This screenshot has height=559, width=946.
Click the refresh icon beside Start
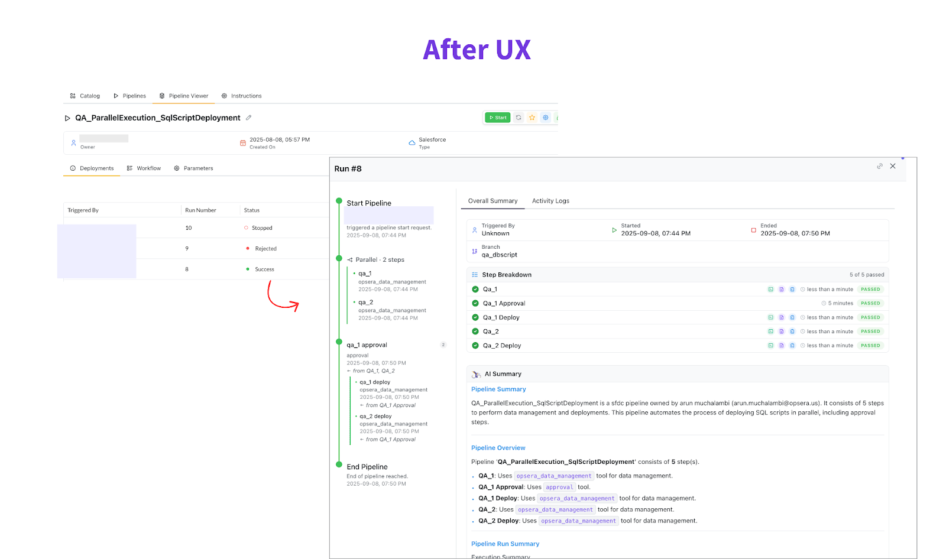[x=519, y=118]
